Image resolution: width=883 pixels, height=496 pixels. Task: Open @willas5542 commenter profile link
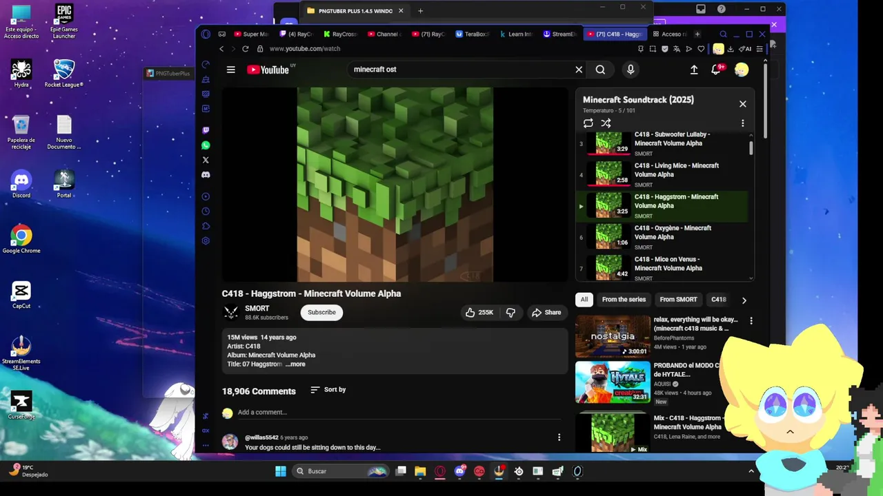pos(261,437)
